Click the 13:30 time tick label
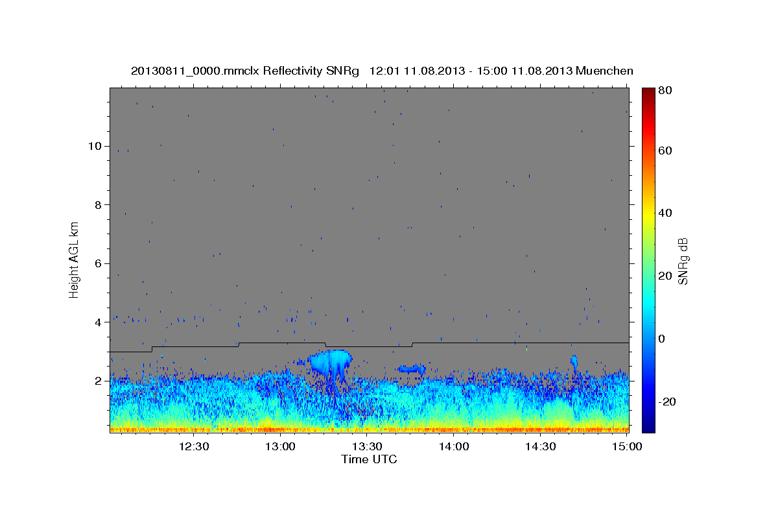Viewport: 778px width, 519px height. coord(367,447)
